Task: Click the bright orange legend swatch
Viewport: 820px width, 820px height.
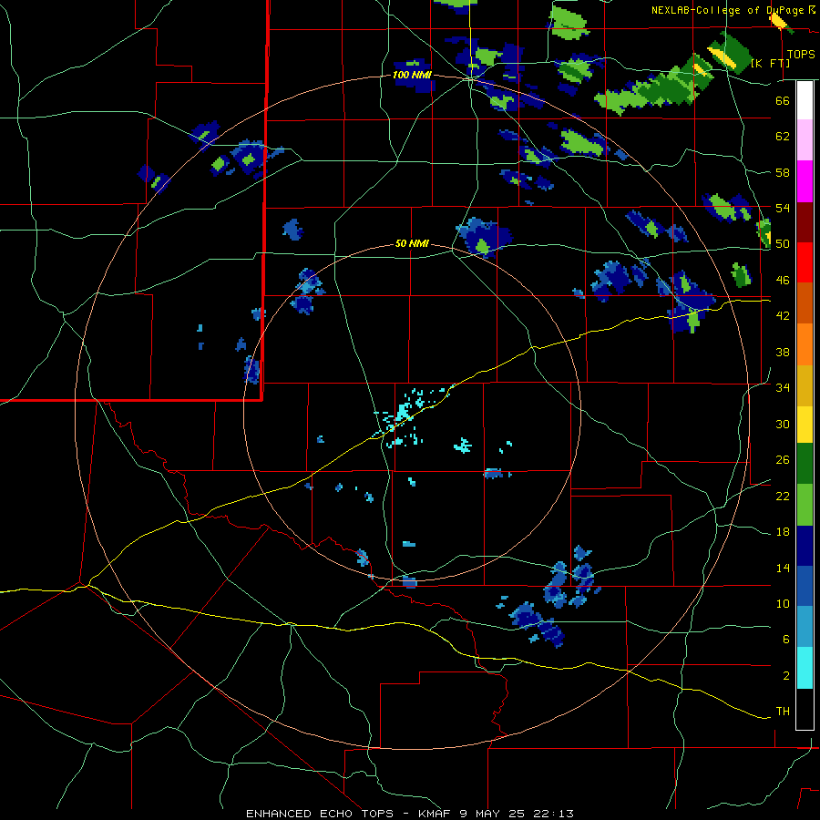Action: [805, 344]
